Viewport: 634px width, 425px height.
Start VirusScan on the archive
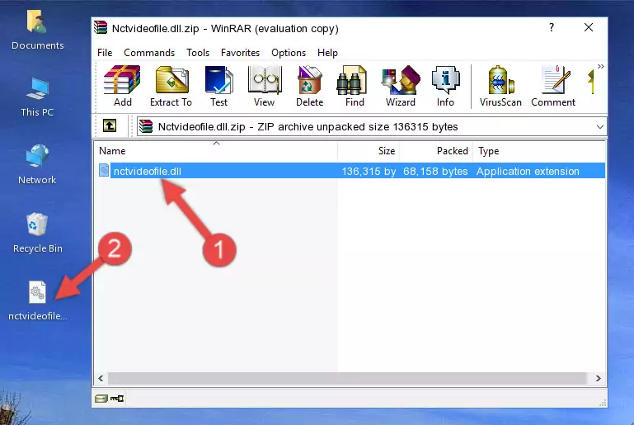click(x=500, y=86)
